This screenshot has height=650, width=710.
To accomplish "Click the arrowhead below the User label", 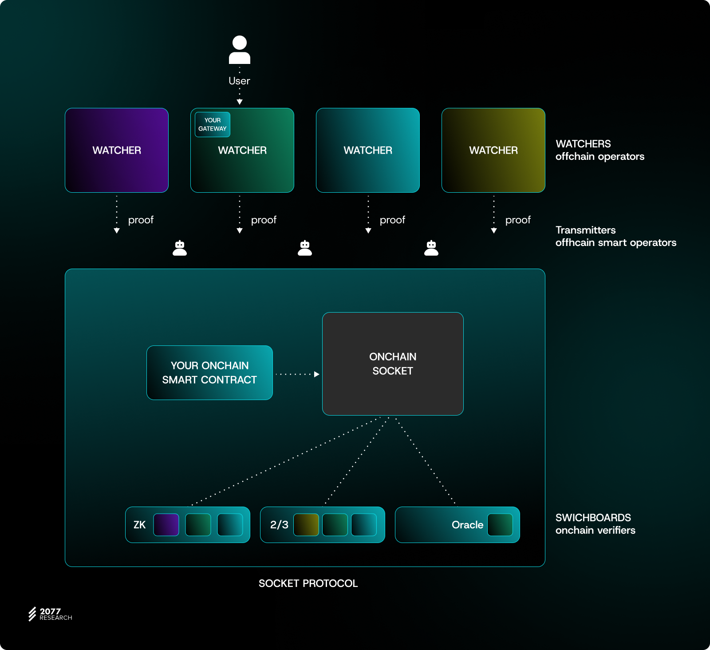I will pyautogui.click(x=240, y=102).
